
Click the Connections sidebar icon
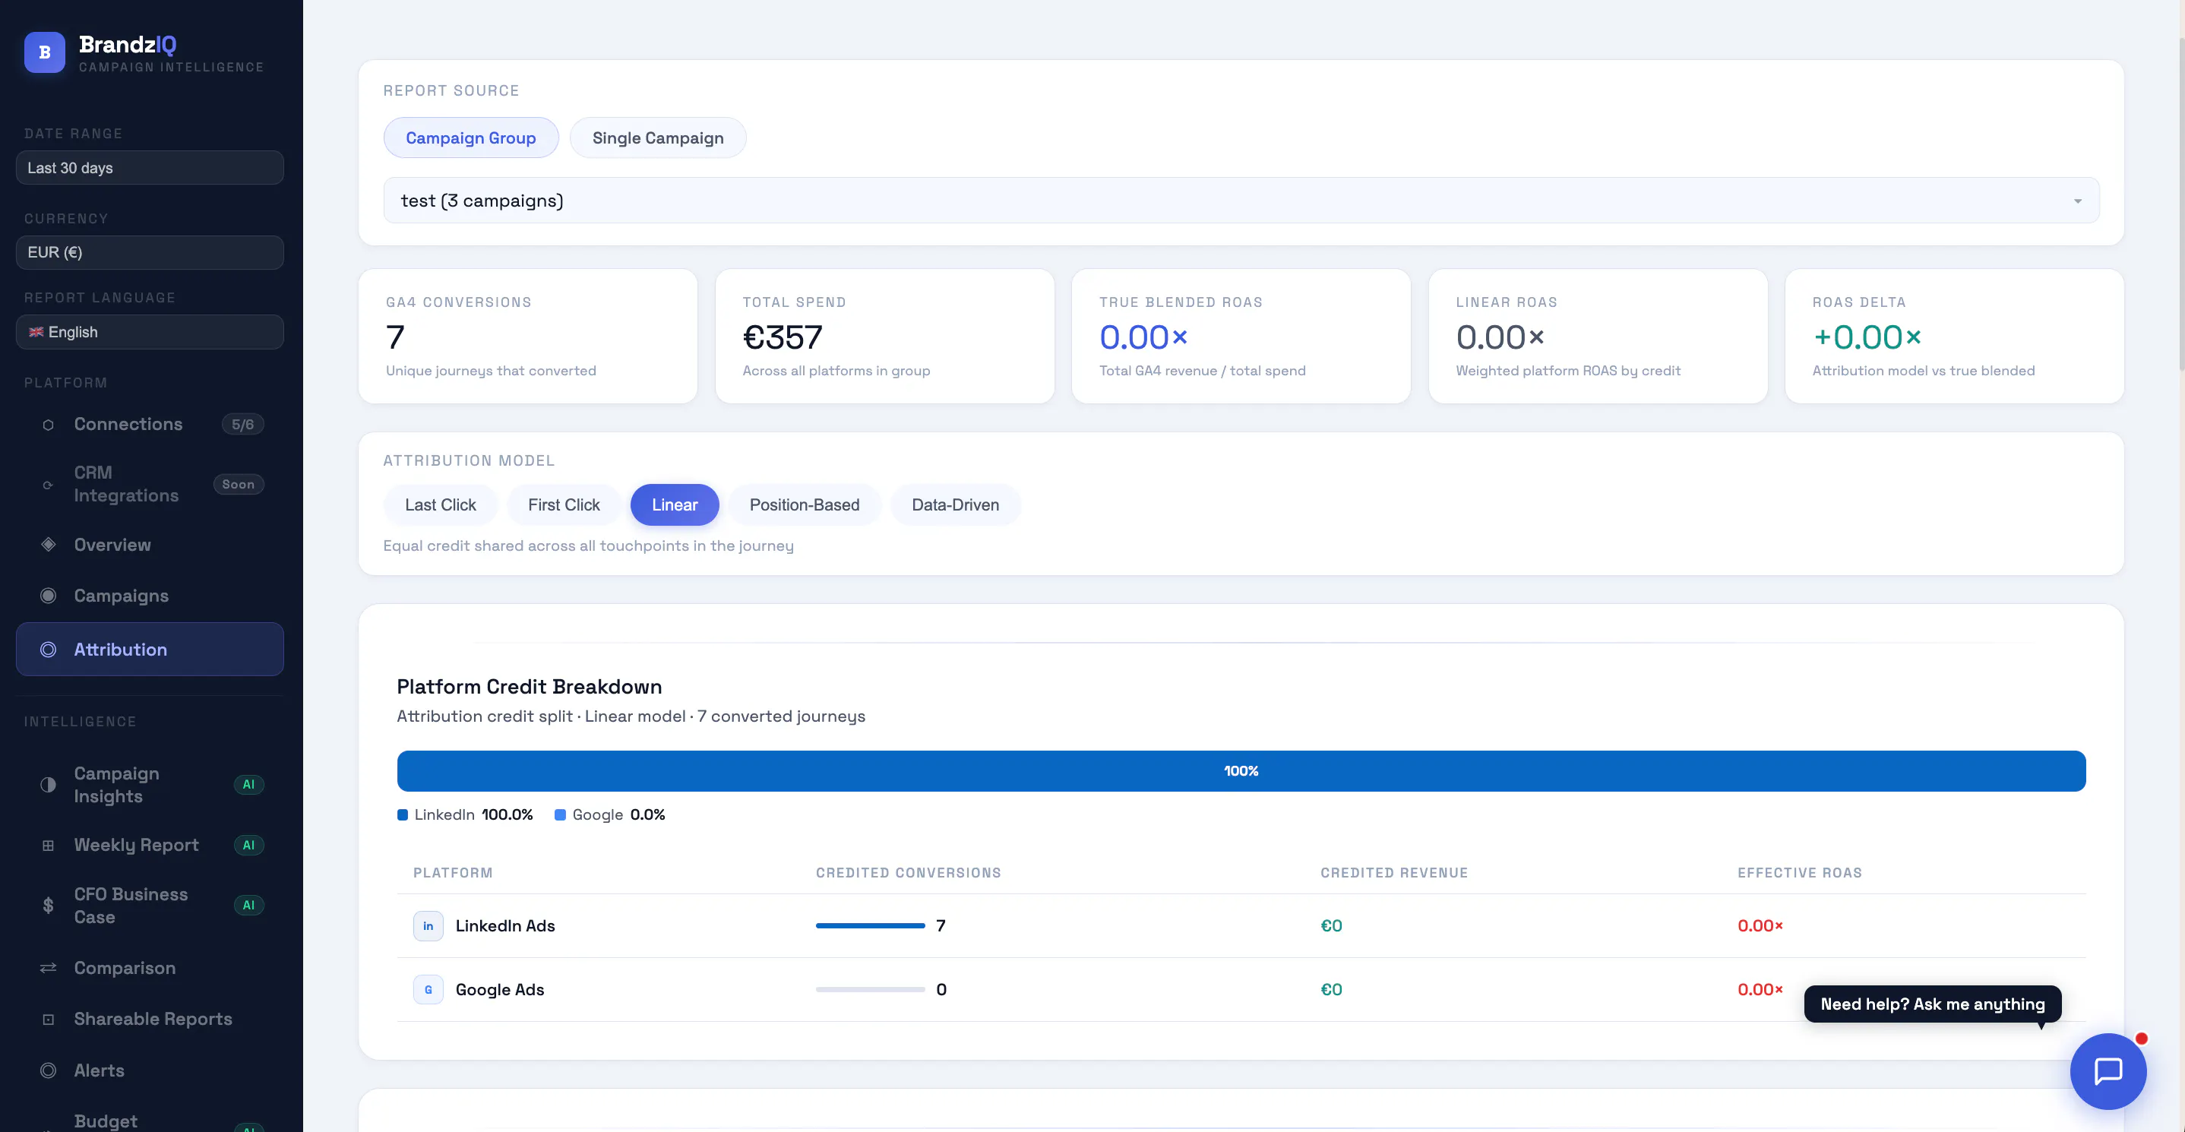point(49,425)
